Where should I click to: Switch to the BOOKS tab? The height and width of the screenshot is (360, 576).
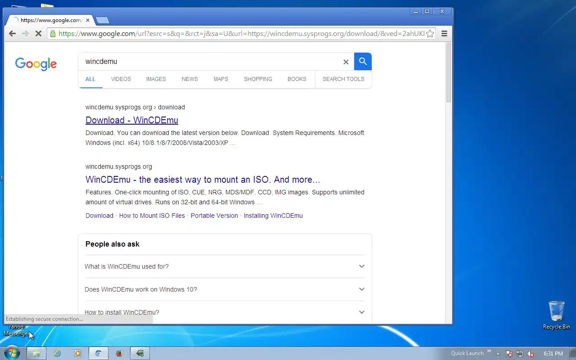[297, 79]
